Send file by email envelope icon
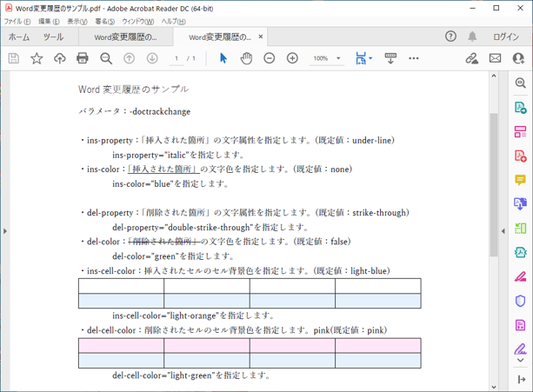This screenshot has height=392, width=533. [x=495, y=58]
